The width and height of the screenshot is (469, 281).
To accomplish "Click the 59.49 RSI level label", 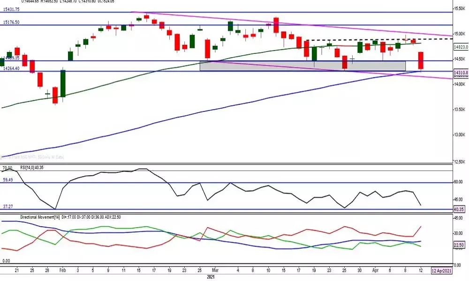I will (x=8, y=179).
